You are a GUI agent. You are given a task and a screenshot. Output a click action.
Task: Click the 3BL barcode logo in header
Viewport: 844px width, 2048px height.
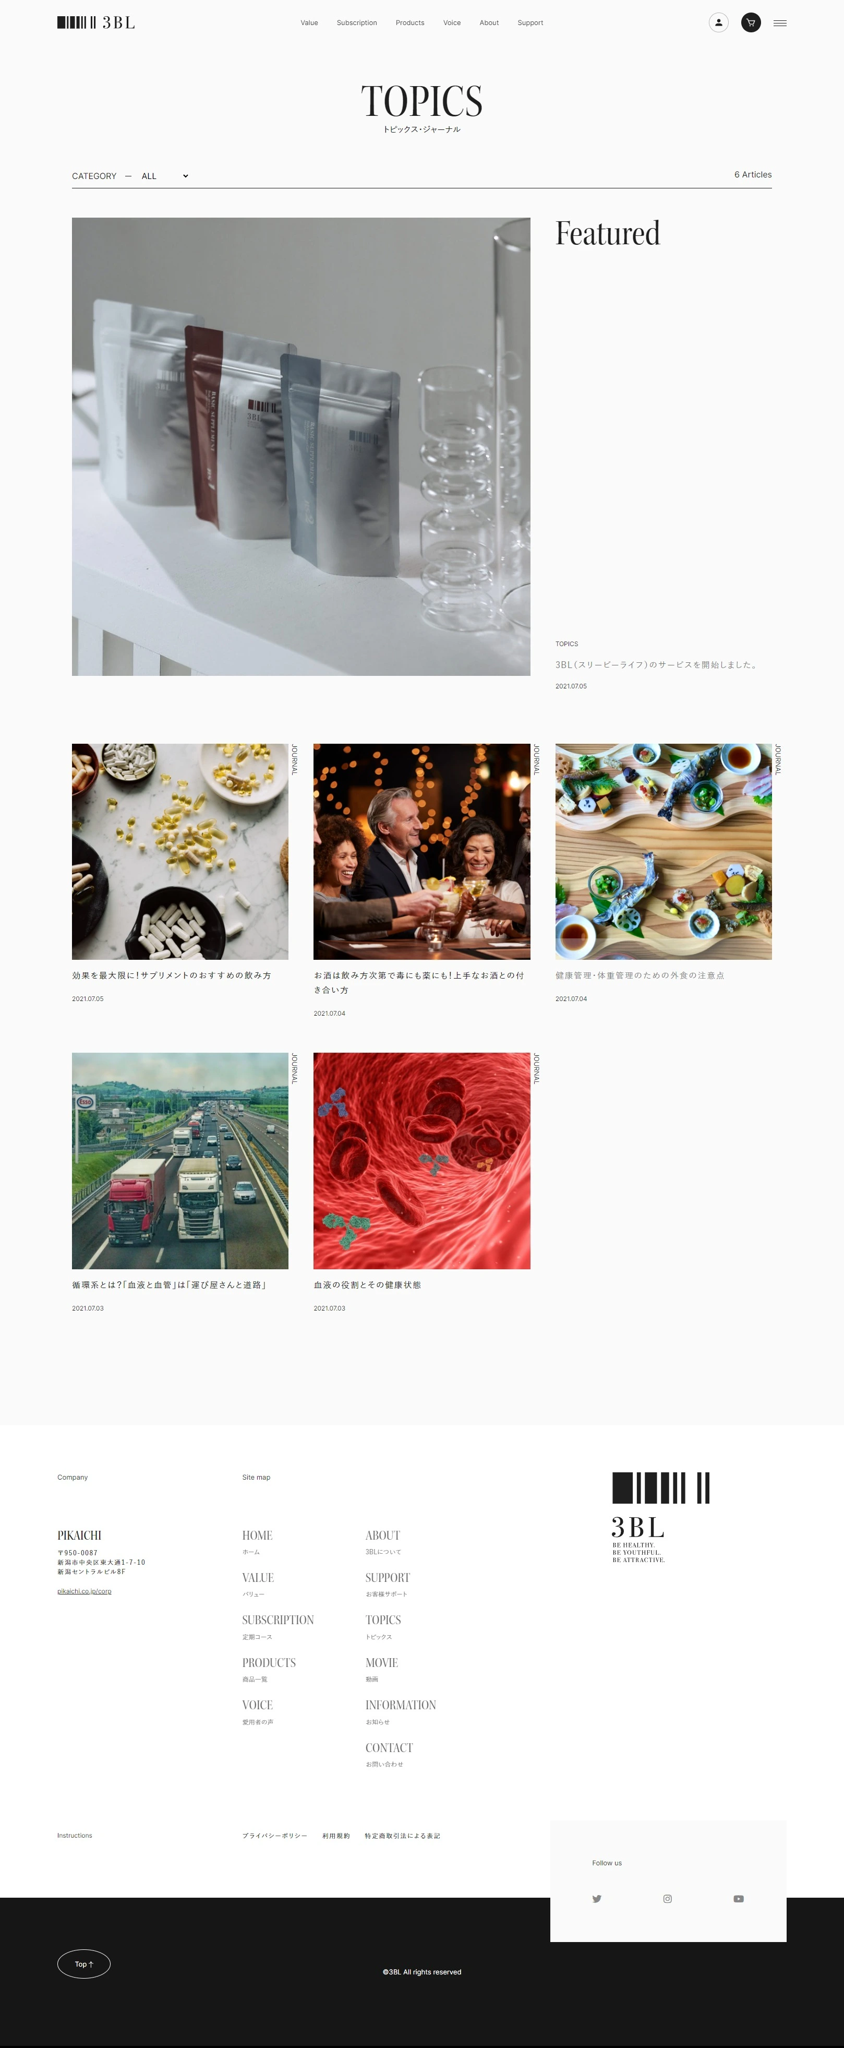pos(96,23)
